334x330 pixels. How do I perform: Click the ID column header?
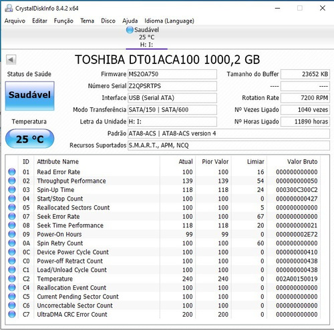(x=26, y=161)
